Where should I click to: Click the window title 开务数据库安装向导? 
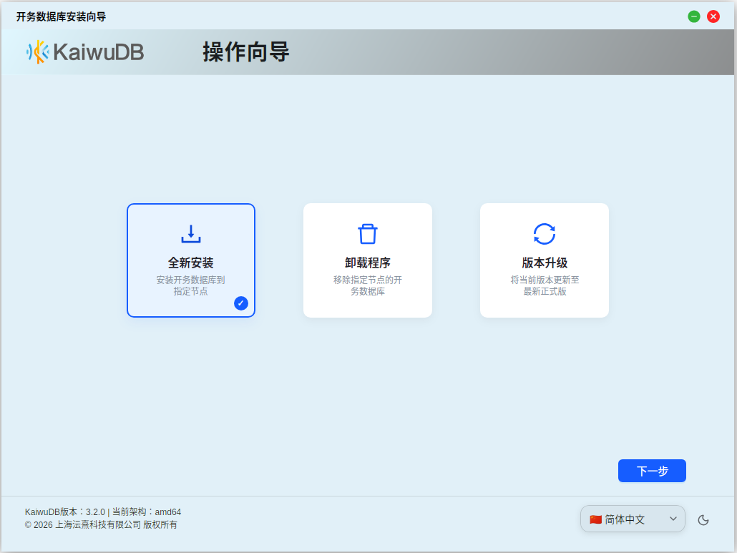[61, 17]
